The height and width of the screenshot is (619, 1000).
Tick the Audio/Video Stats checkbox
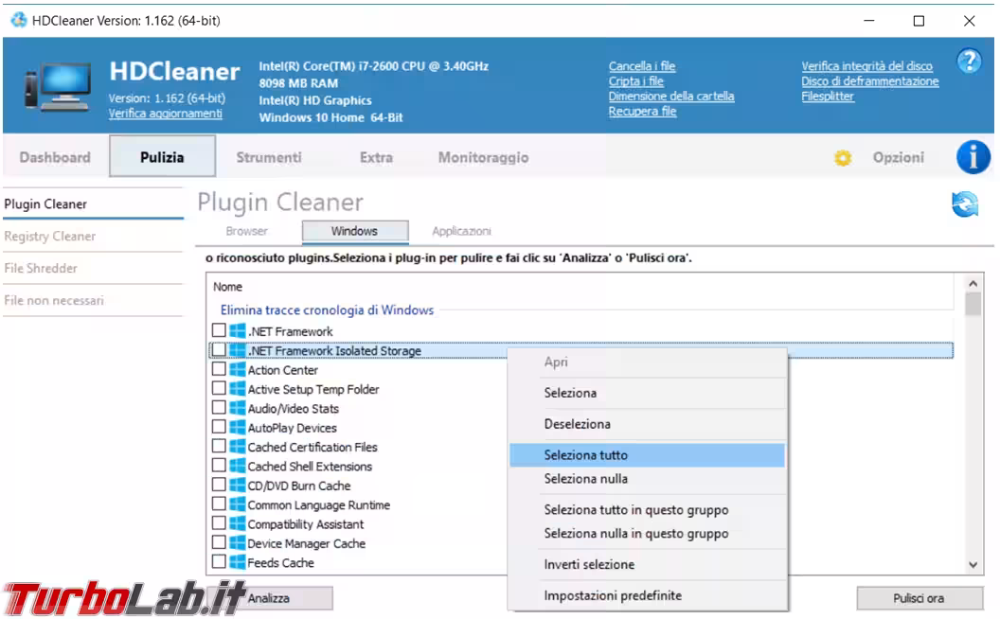coord(219,408)
